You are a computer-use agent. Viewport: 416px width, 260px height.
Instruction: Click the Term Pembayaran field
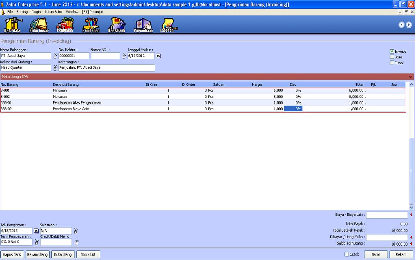pyautogui.click(x=16, y=242)
